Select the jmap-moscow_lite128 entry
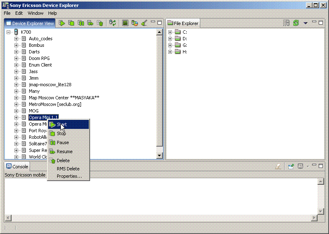329x234 pixels. [x=50, y=85]
